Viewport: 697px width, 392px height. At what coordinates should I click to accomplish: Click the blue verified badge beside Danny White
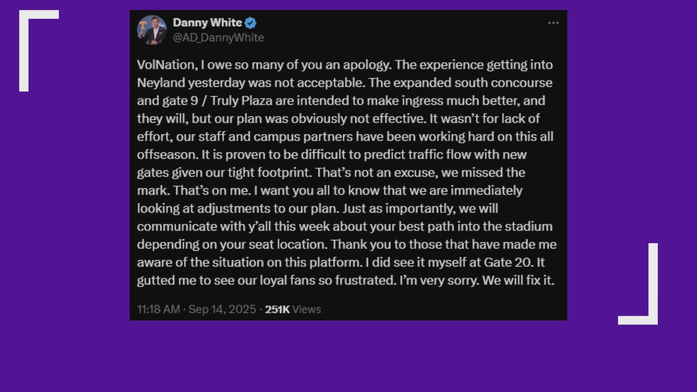[251, 22]
